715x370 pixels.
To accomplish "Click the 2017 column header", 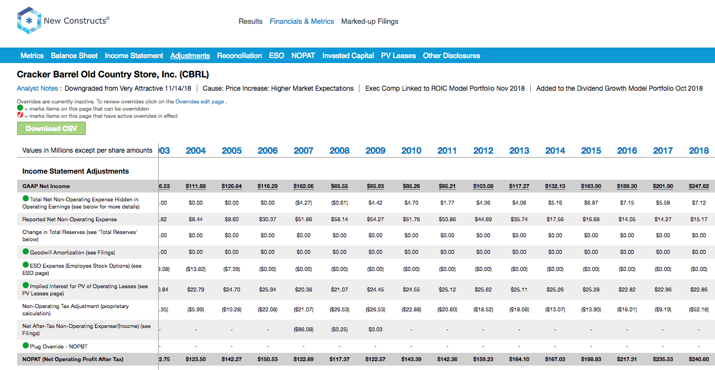I will [x=663, y=150].
